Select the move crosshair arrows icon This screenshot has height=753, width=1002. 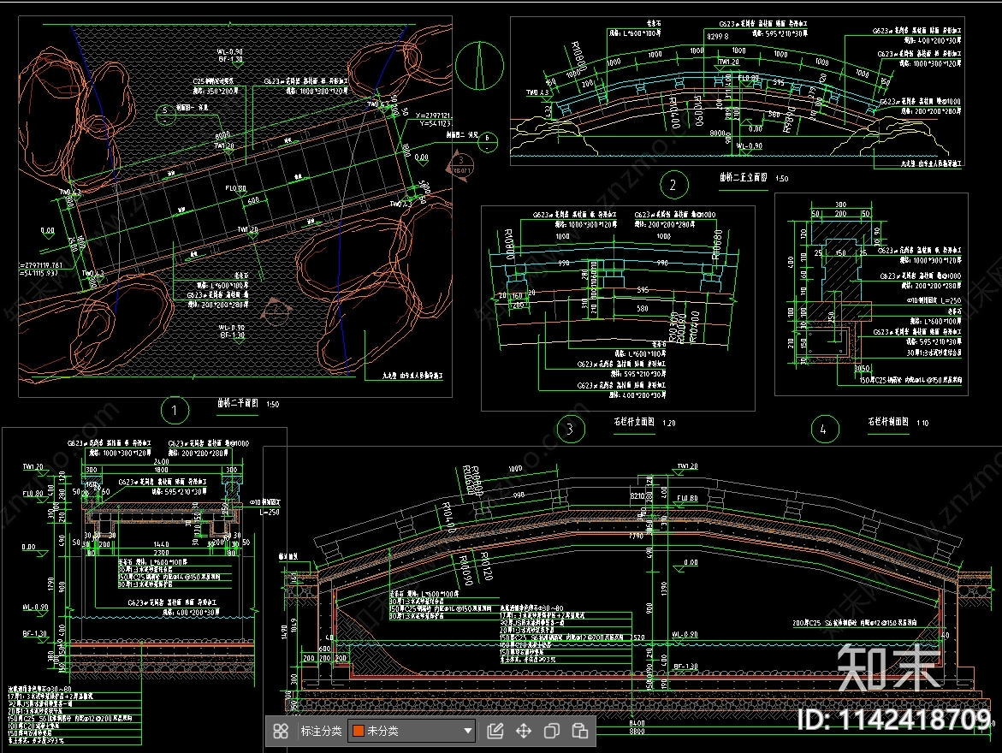pyautogui.click(x=523, y=731)
